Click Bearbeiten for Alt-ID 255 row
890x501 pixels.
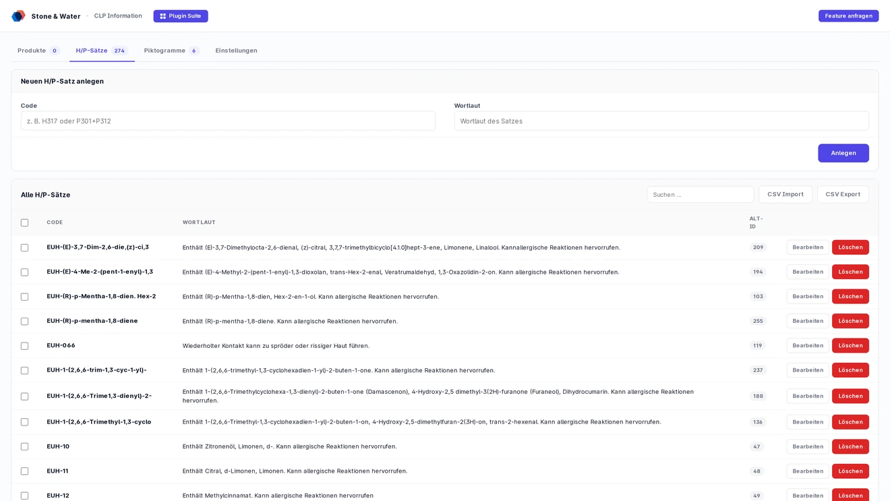[808, 321]
